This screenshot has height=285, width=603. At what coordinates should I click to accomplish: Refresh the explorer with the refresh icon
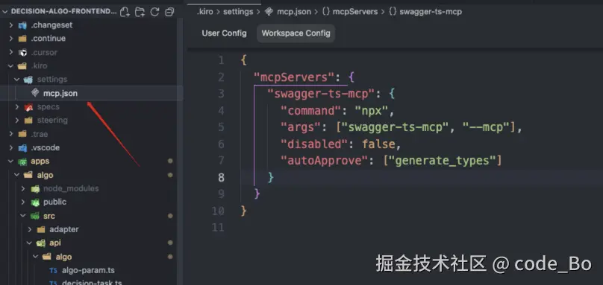click(154, 11)
